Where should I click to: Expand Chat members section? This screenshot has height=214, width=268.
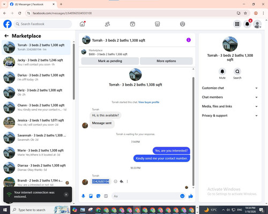click(x=230, y=97)
